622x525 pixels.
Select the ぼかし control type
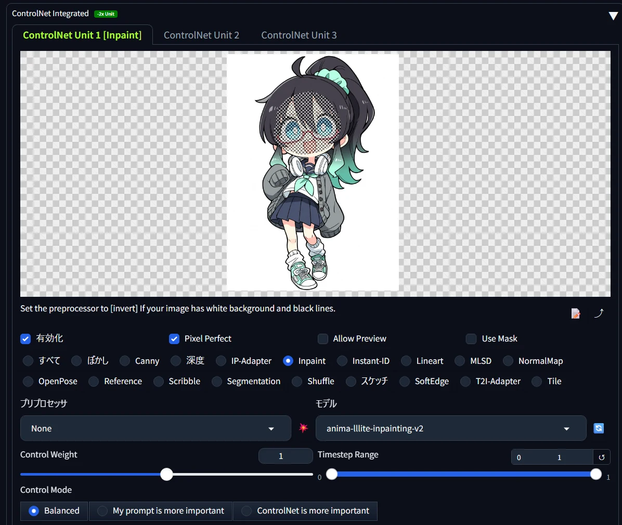76,361
